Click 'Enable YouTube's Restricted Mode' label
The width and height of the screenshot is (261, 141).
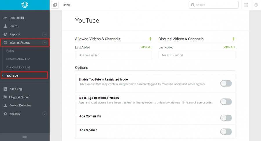(x=103, y=79)
